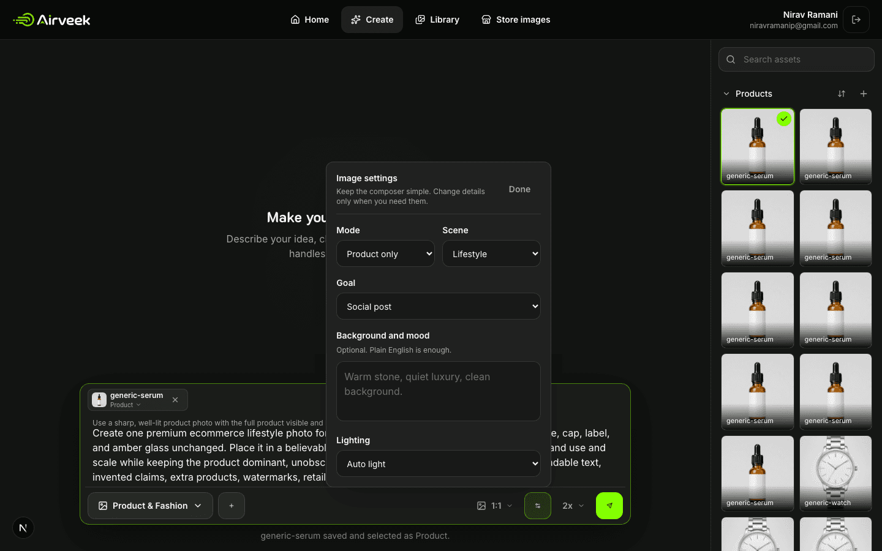Click the plus button in composer
Screen dimensions: 882x551
click(x=232, y=506)
